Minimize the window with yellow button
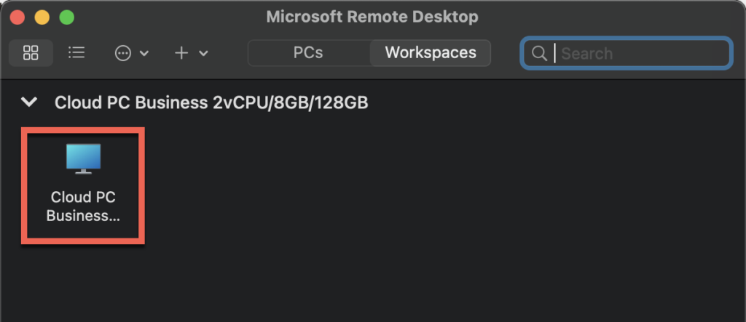Image resolution: width=746 pixels, height=322 pixels. 42,17
